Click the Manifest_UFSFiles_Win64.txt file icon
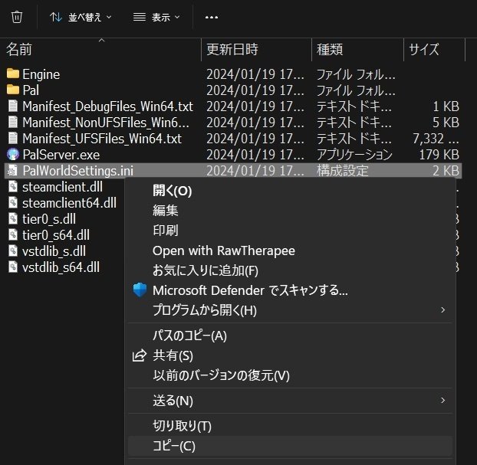The width and height of the screenshot is (477, 465). 13,139
